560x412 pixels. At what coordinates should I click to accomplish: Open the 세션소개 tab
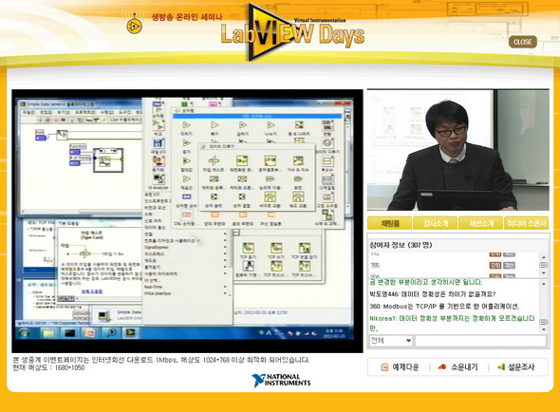480,223
